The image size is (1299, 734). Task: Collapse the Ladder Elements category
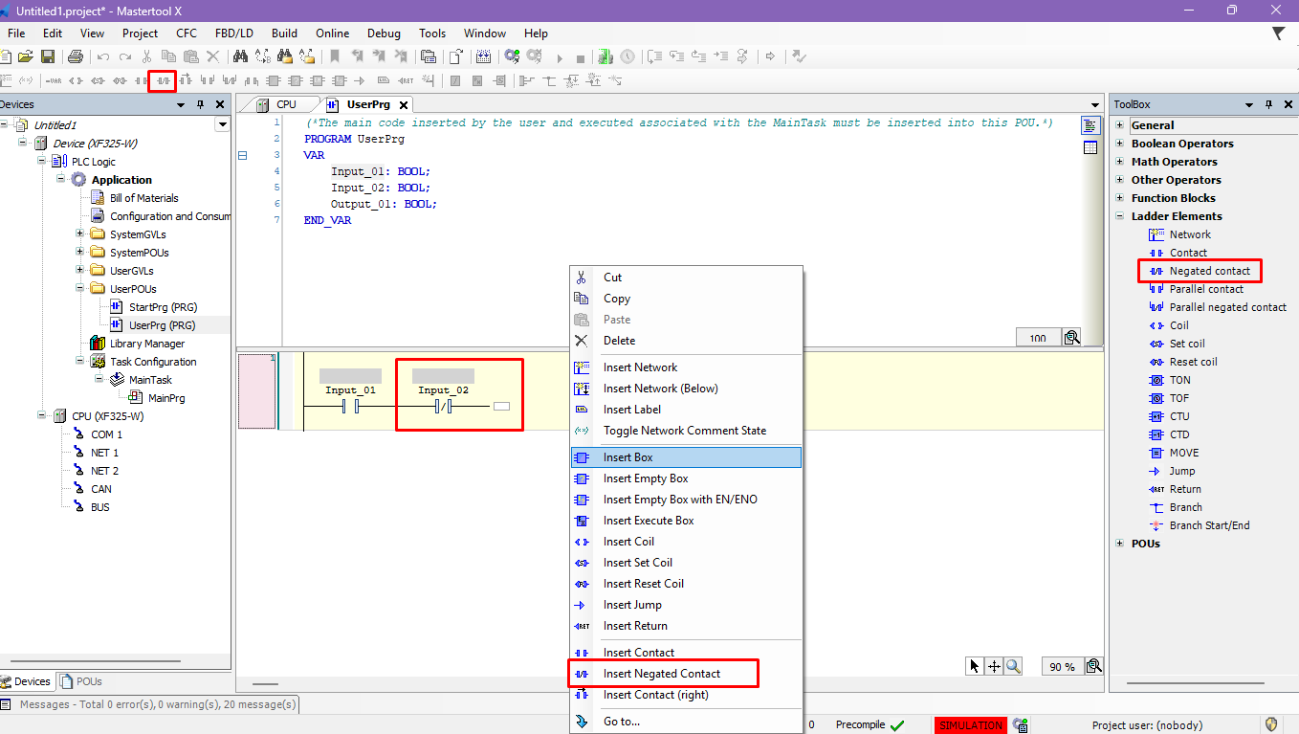pos(1120,216)
